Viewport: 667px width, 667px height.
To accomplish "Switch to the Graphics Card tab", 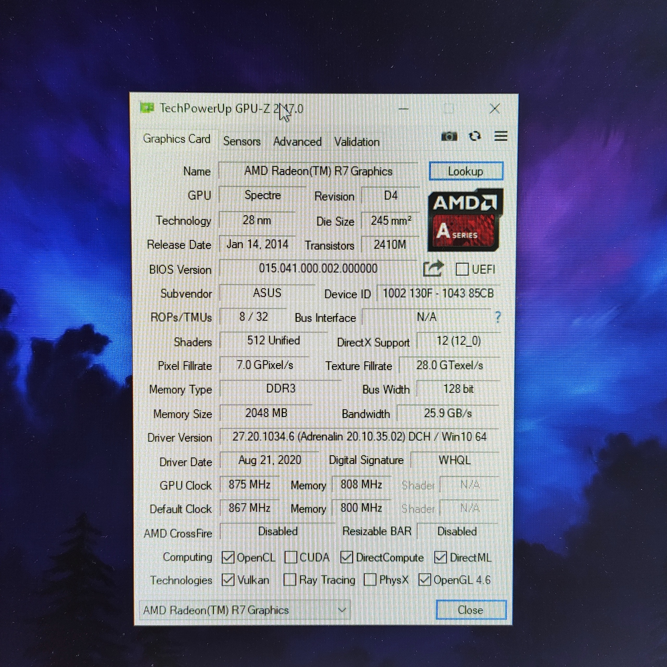I will [176, 139].
